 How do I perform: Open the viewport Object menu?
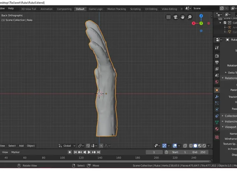[x=31, y=146]
